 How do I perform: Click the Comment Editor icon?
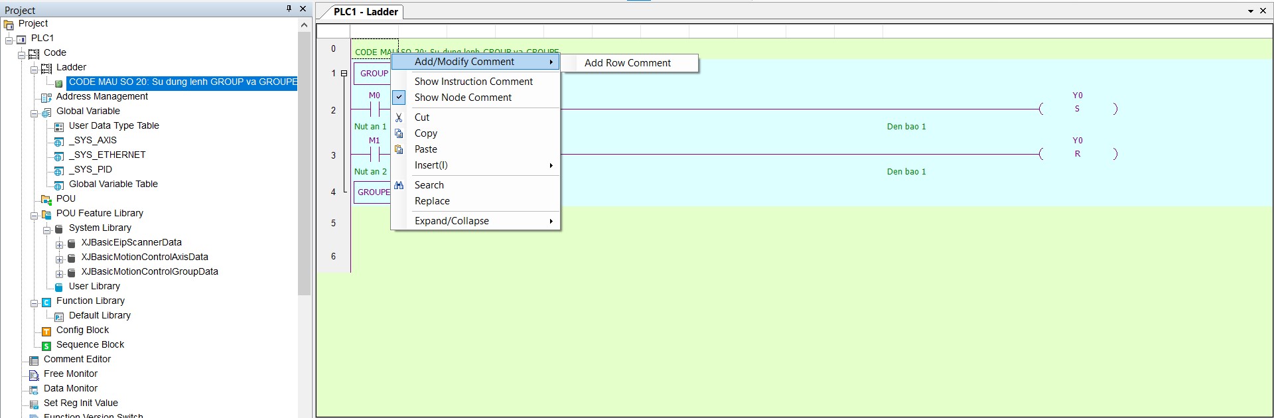(34, 360)
